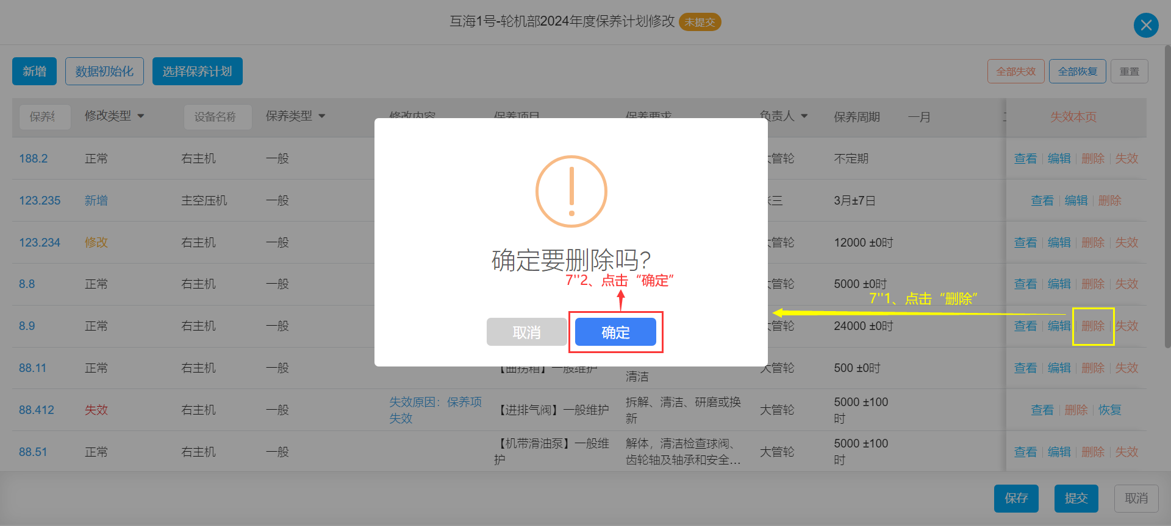The width and height of the screenshot is (1171, 526).
Task: Click the 失效本页 header link
Action: tap(1073, 117)
